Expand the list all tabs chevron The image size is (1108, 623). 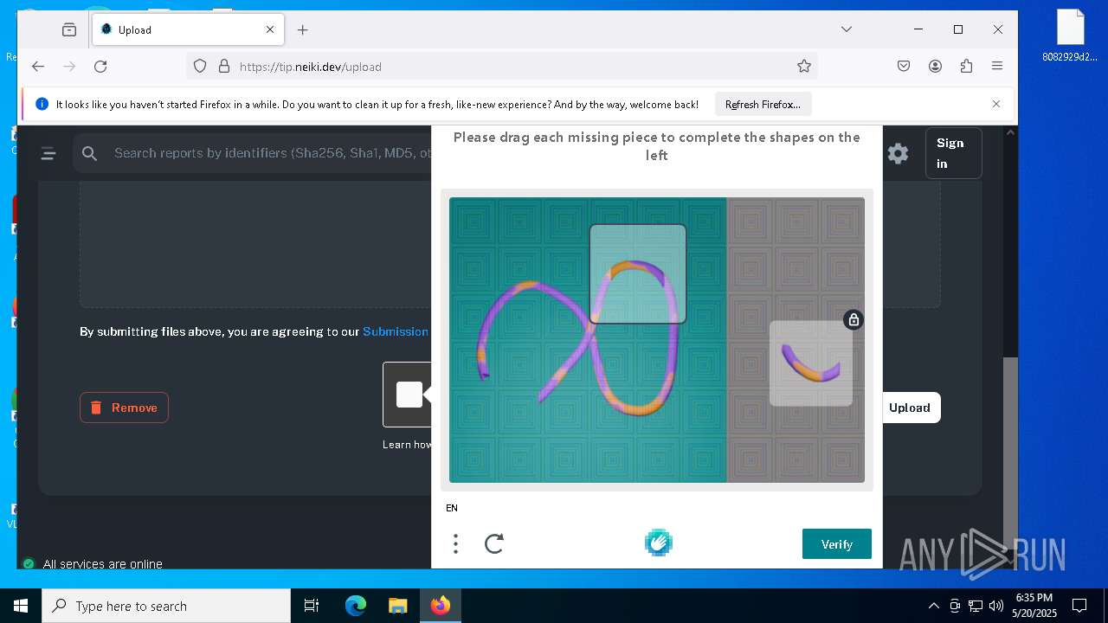pos(847,29)
